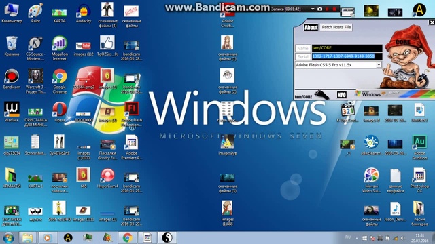Image resolution: width=435 pixels, height=244 pixels.
Task: Select the 665 file icon
Action: tap(84, 178)
